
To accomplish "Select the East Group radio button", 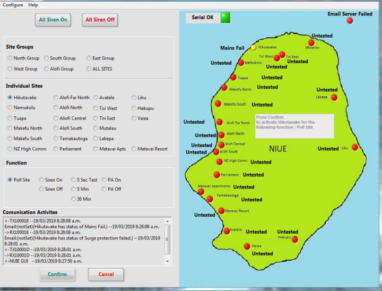I will tap(100, 58).
